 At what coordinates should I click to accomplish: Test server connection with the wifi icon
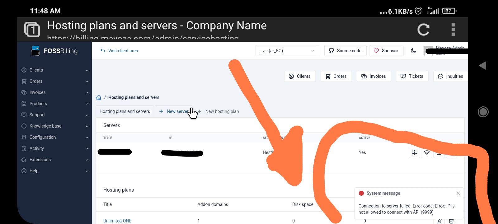(x=427, y=152)
